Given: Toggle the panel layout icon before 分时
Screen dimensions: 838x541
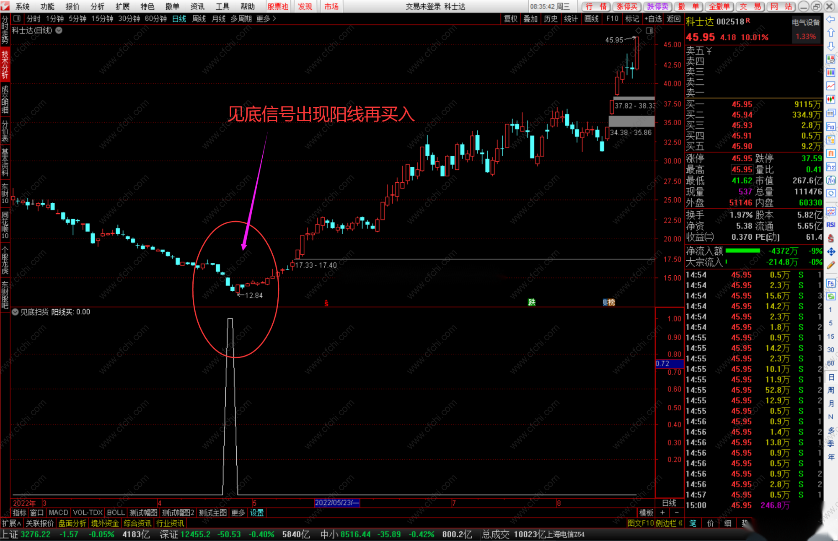Looking at the screenshot, I should 17,18.
